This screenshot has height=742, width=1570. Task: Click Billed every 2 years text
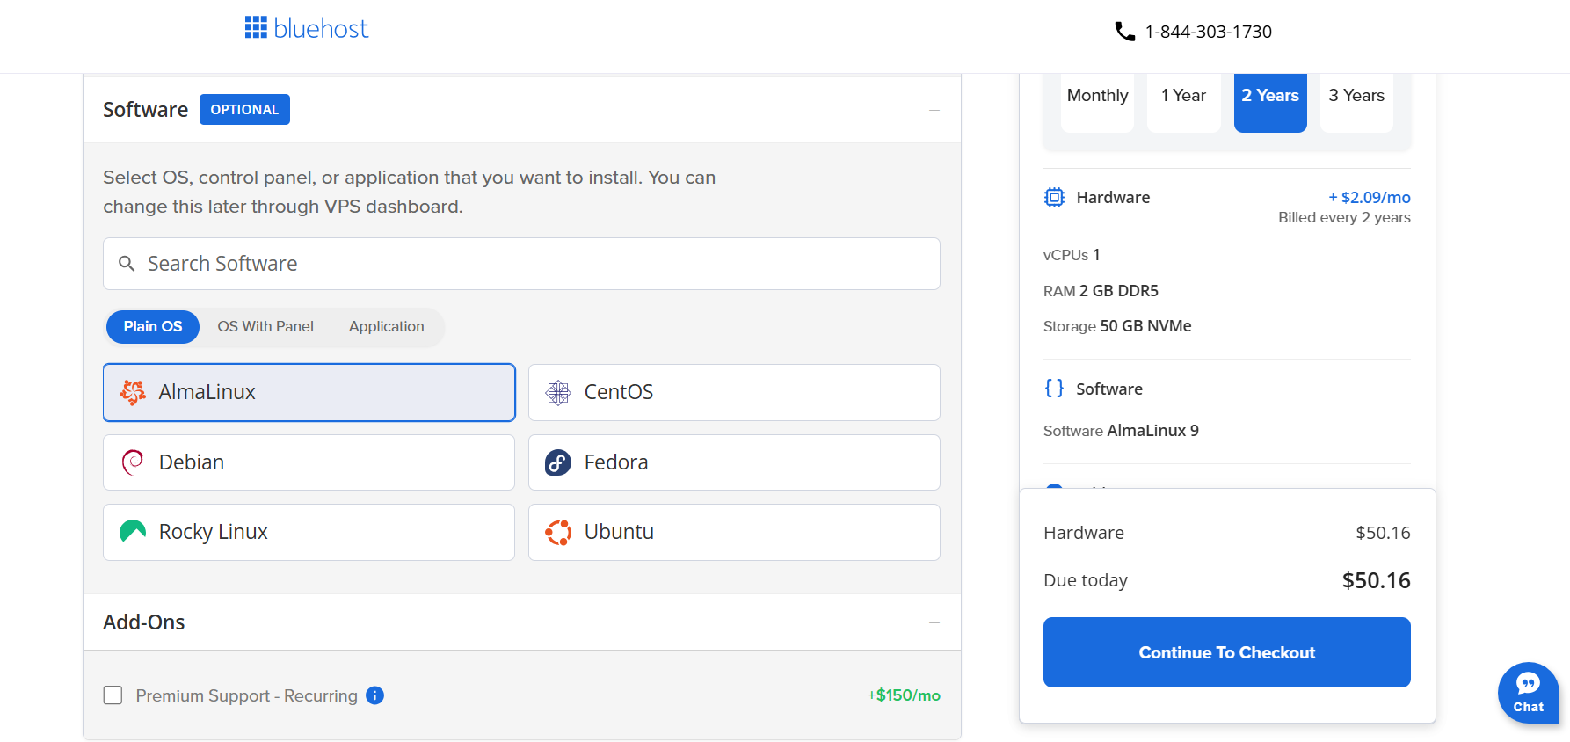(x=1344, y=218)
